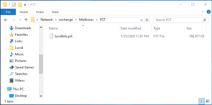Click into the Search PST field
212x105 pixels.
[x=178, y=20]
